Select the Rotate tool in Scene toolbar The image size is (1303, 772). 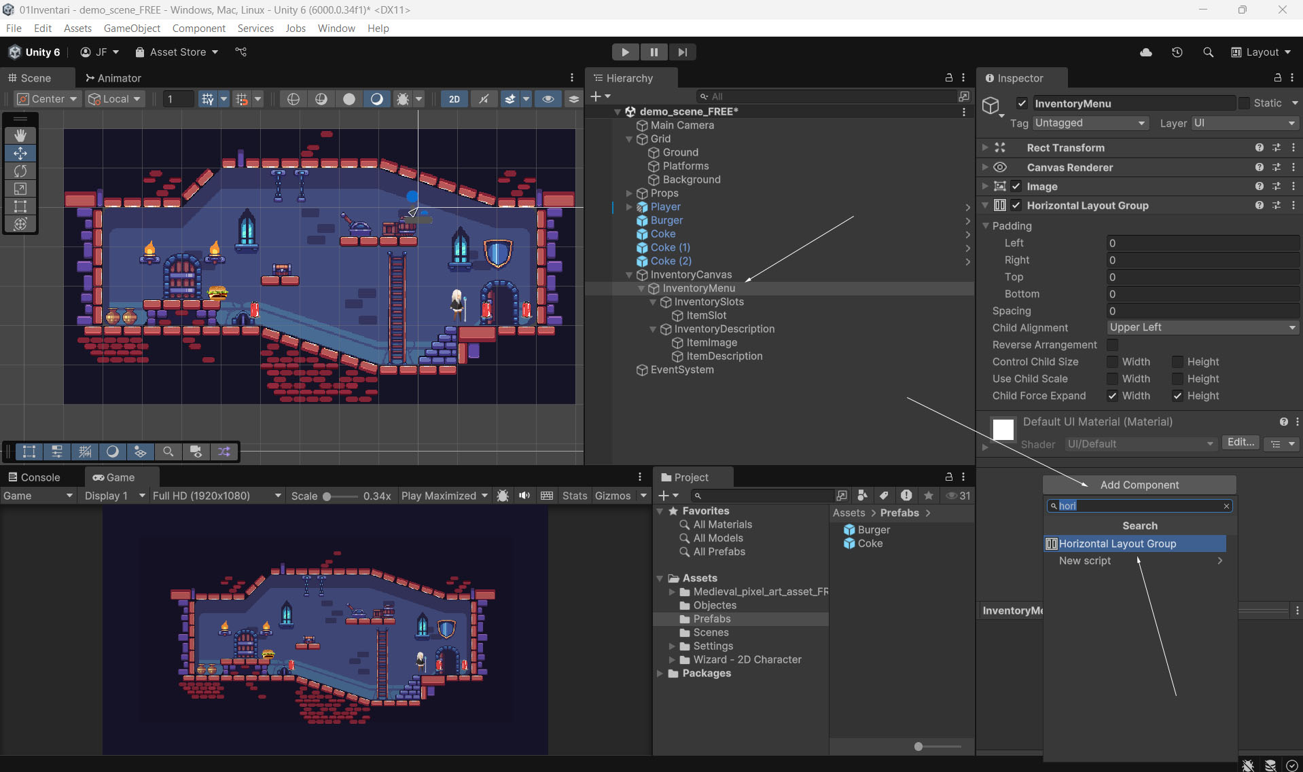point(20,171)
